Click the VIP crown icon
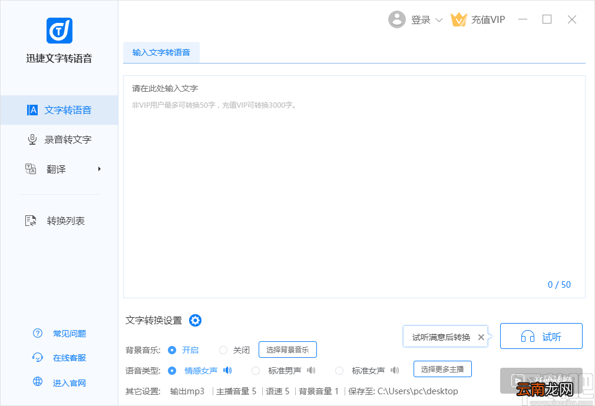Screen dimensions: 595x406 (x=458, y=19)
